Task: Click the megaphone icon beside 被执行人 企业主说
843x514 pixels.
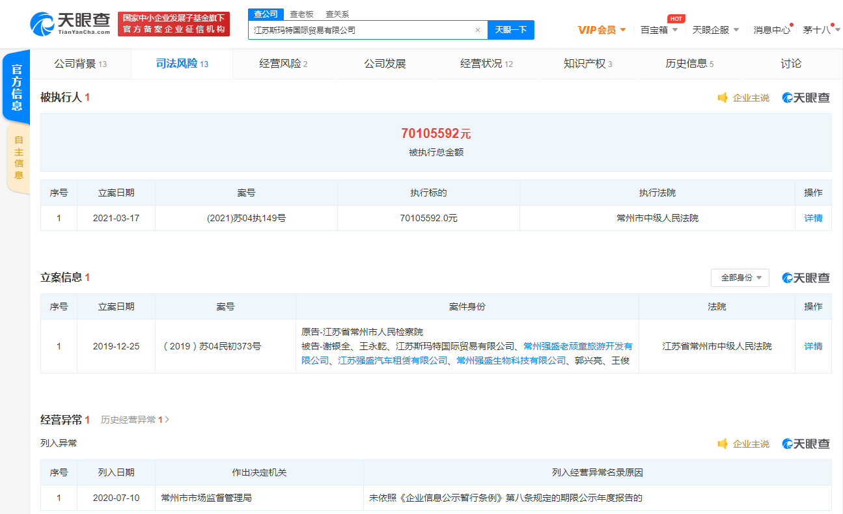Action: (723, 98)
